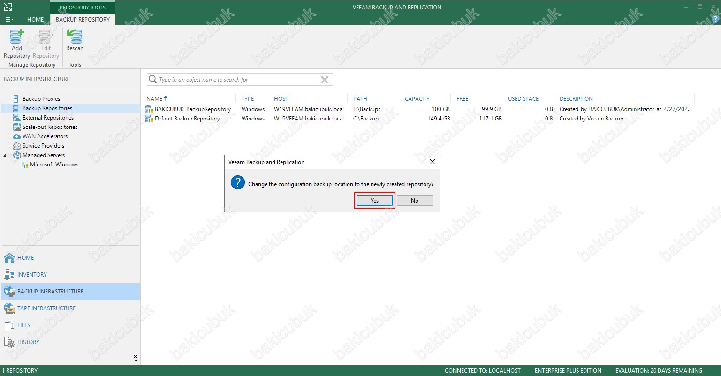Image resolution: width=721 pixels, height=376 pixels.
Task: Sort by the CAPACITY column header
Action: (x=417, y=99)
